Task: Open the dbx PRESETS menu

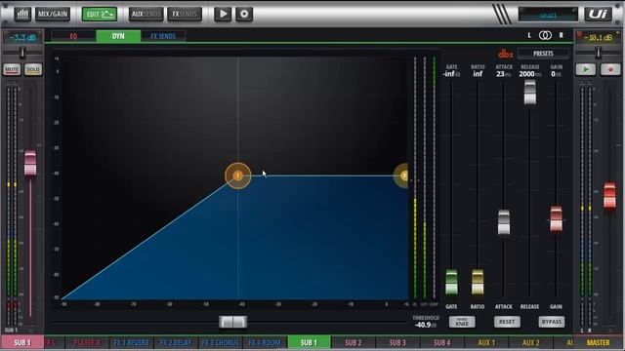Action: 543,54
